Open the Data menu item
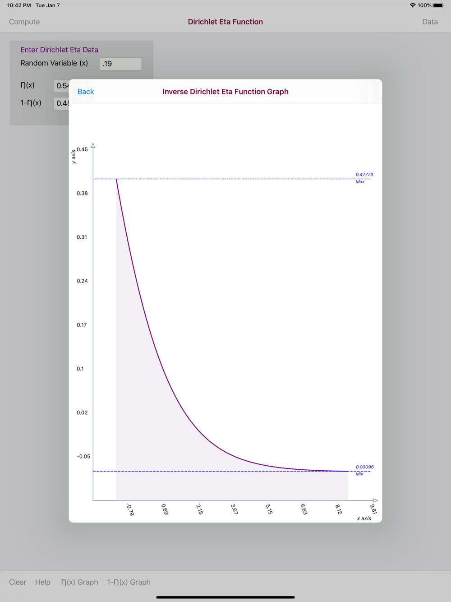The width and height of the screenshot is (451, 602). click(x=430, y=22)
